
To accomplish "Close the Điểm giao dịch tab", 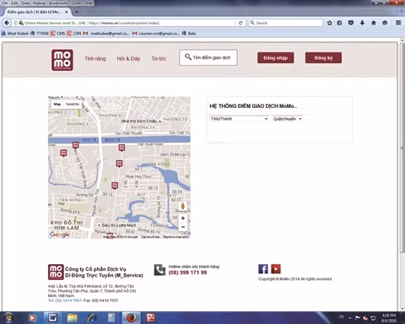I will (67, 12).
